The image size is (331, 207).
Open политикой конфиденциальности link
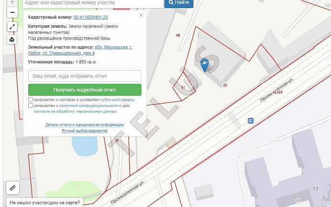pos(89,106)
